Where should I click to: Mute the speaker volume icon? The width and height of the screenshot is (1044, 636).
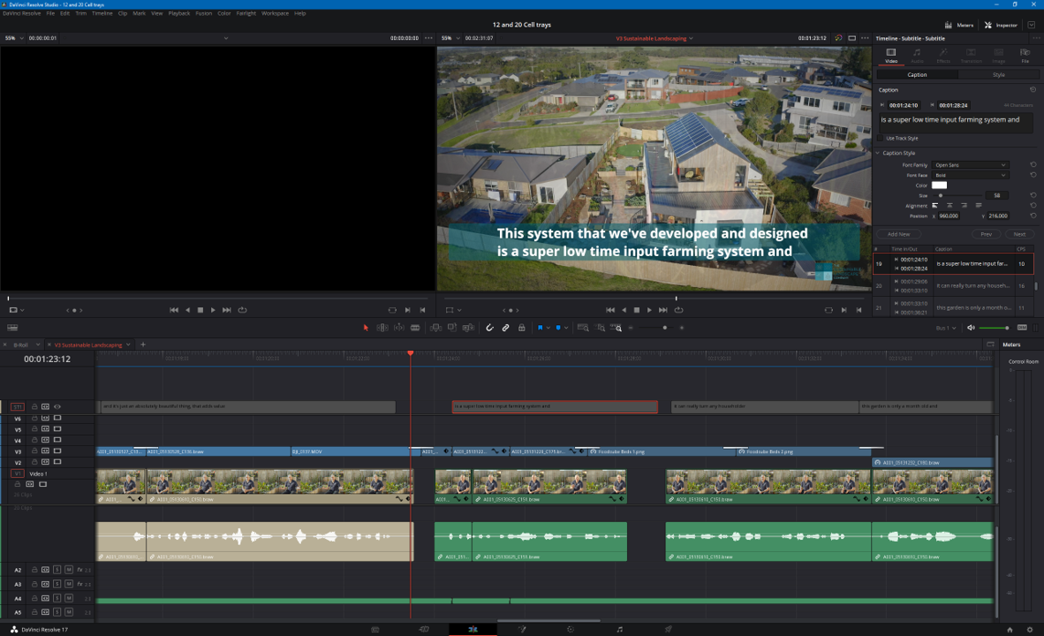click(x=971, y=328)
